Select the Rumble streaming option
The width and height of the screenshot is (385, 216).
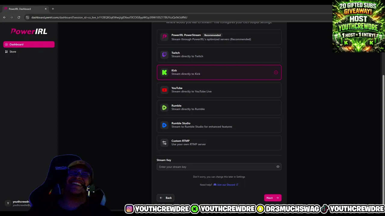point(219,107)
